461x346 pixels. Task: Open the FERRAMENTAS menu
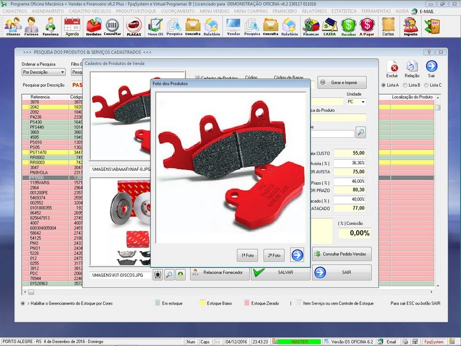376,11
